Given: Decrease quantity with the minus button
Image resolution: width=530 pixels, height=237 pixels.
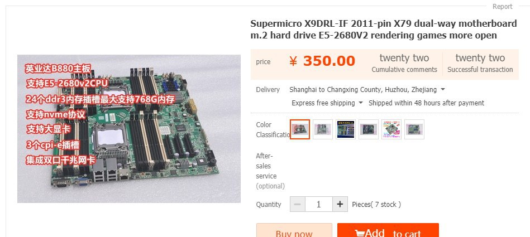Looking at the screenshot, I should coord(298,204).
